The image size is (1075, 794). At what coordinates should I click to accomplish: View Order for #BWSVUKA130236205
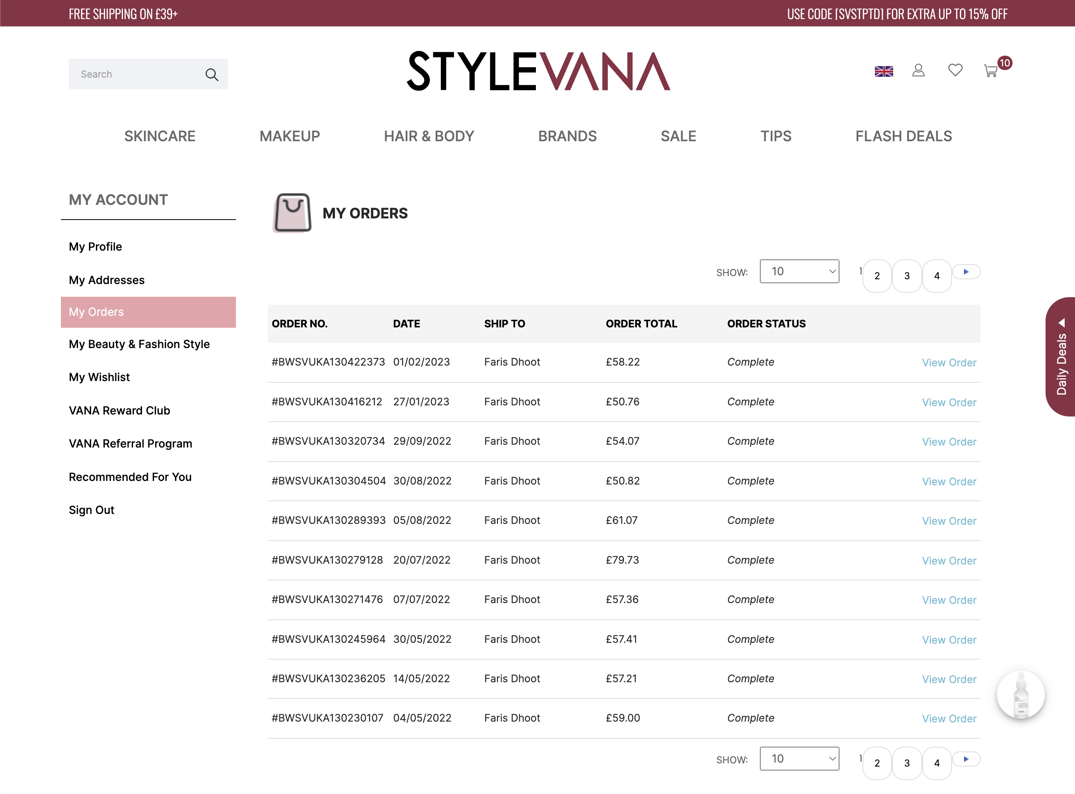tap(949, 679)
